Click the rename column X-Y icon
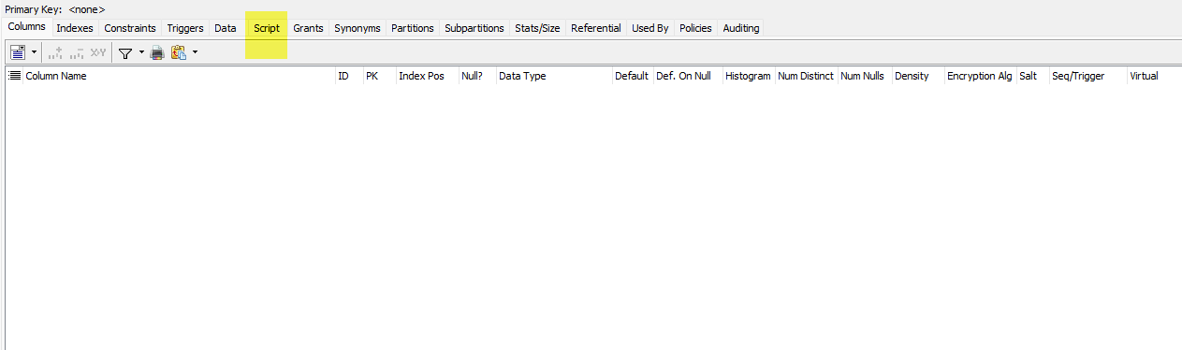The image size is (1182, 350). tap(98, 53)
